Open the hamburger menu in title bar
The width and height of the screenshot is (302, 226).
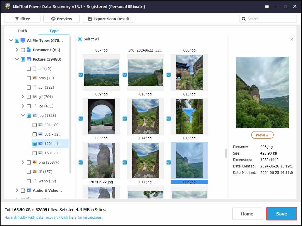267,6
